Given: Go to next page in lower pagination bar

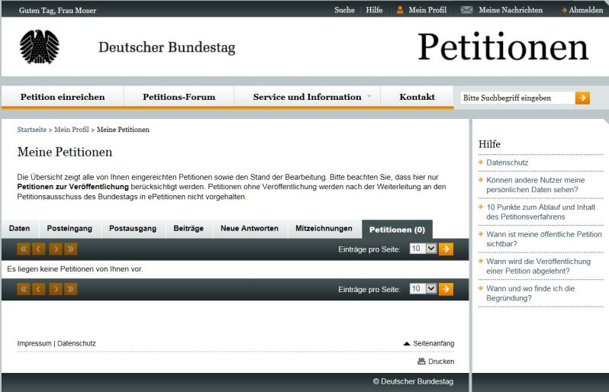Looking at the screenshot, I should pyautogui.click(x=56, y=289).
